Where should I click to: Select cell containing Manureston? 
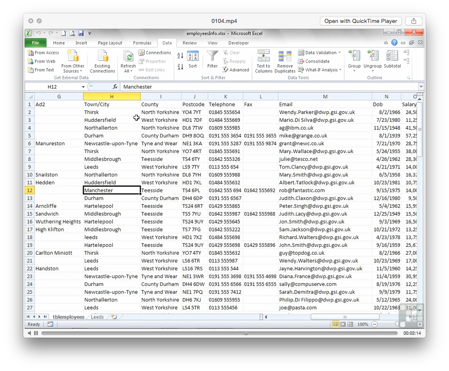[50, 143]
